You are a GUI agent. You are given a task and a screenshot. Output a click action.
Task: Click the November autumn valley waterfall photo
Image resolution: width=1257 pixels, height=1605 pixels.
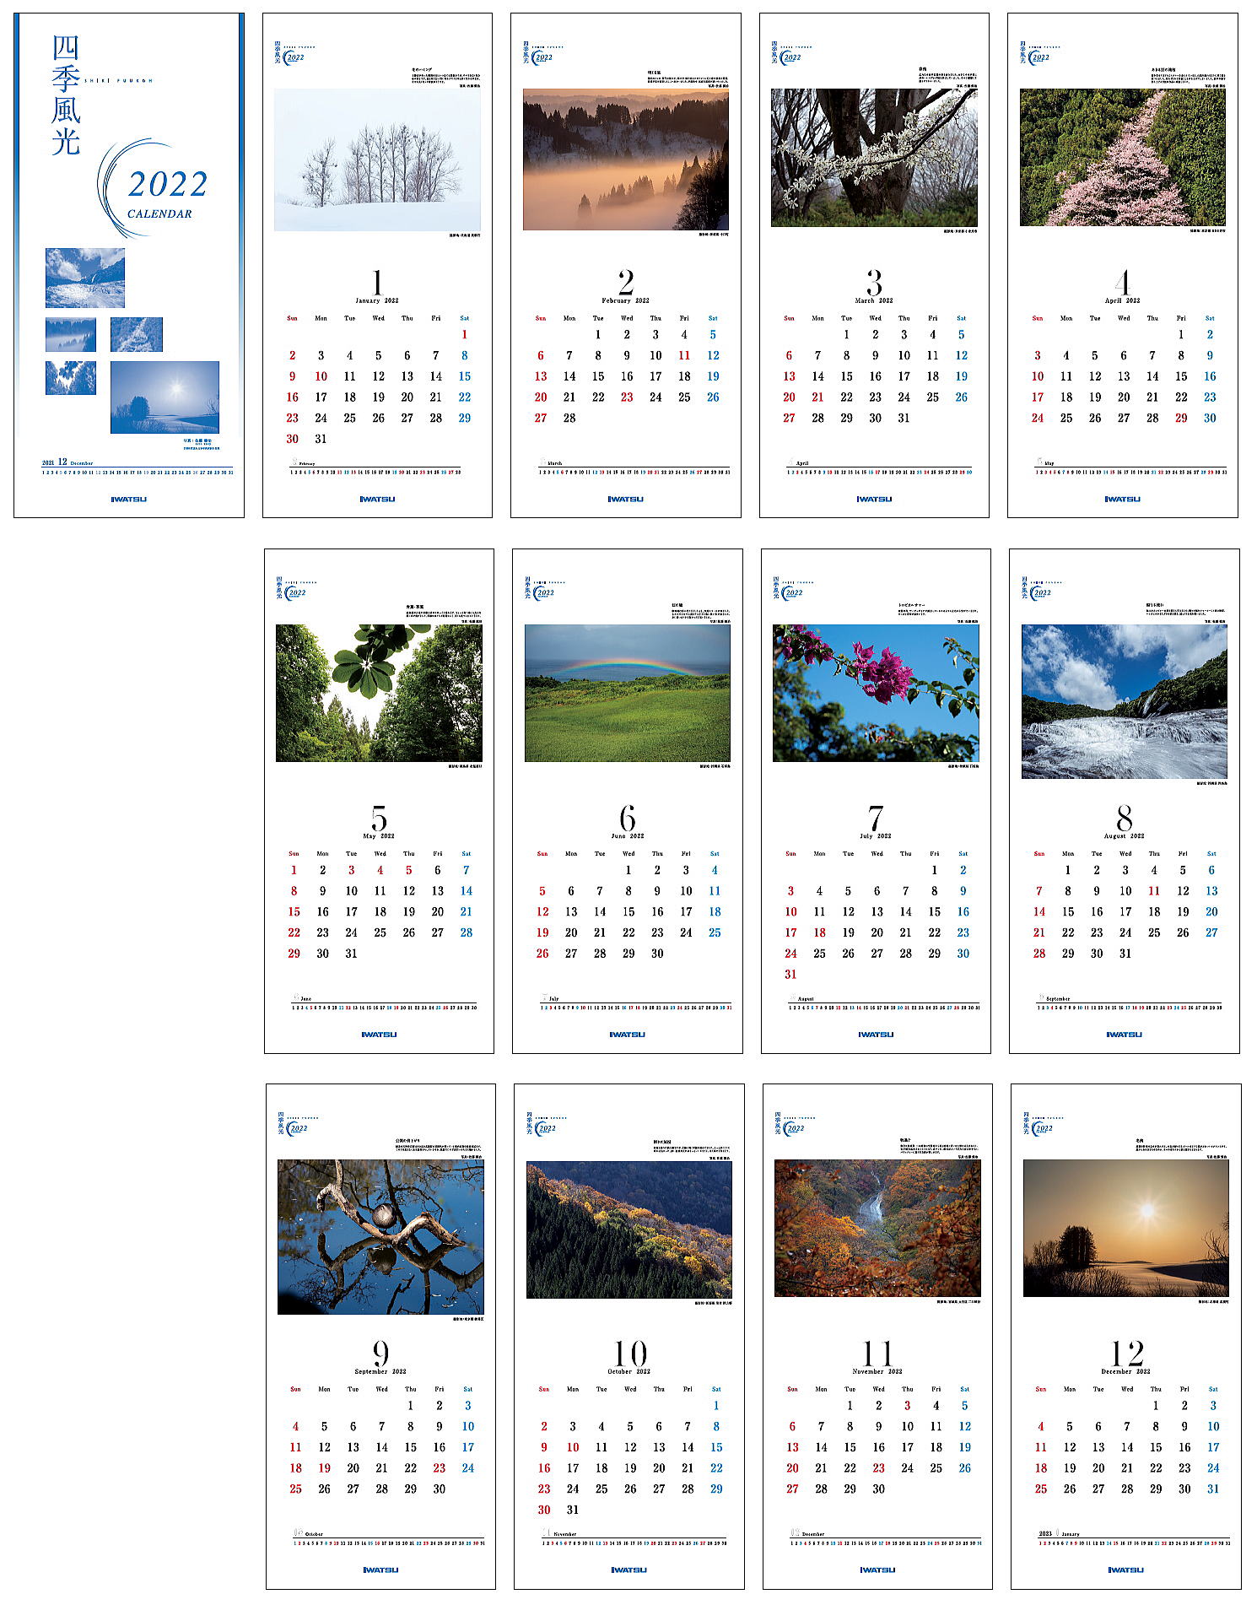point(877,1228)
